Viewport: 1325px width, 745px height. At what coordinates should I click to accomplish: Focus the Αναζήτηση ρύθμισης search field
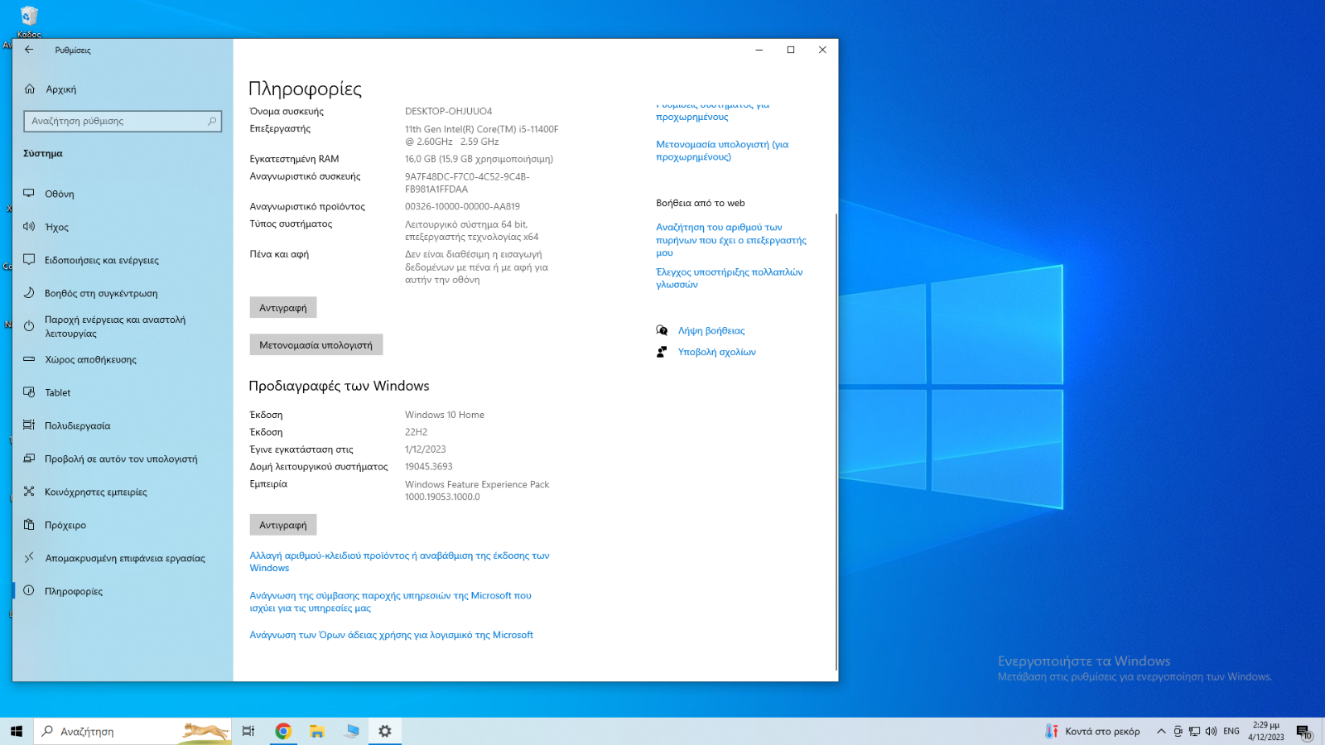click(123, 121)
